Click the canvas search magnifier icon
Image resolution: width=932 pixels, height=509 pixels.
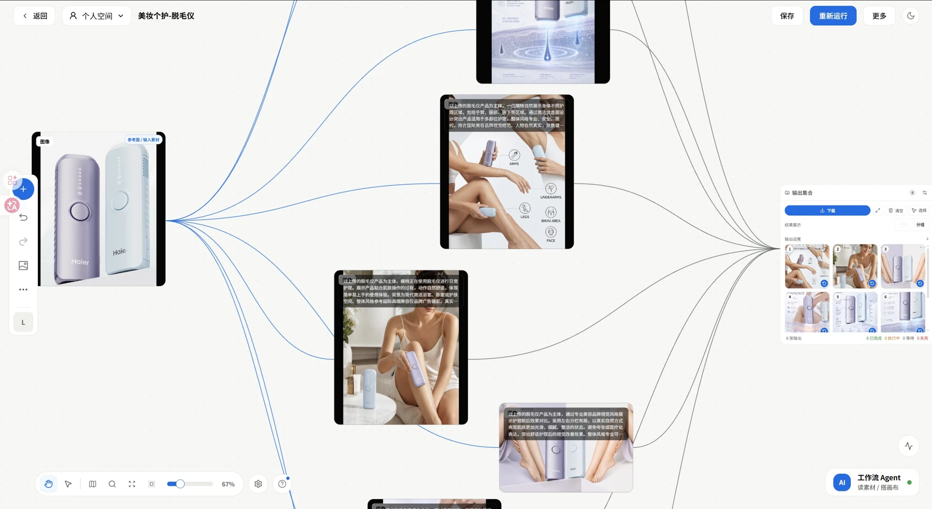112,484
